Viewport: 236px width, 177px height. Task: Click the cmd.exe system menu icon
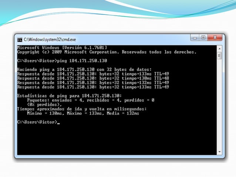pos(20,40)
